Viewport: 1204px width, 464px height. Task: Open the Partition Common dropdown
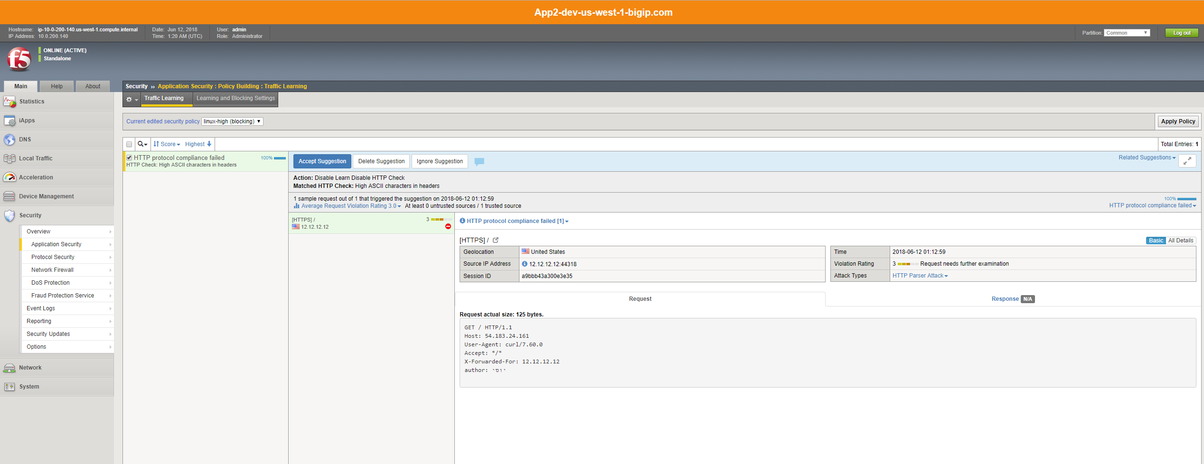tap(1127, 33)
